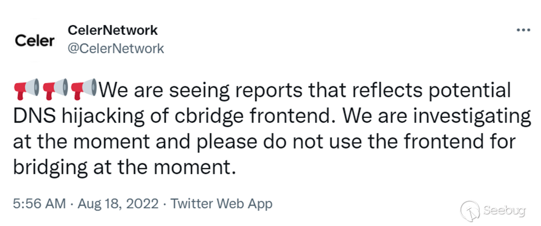The image size is (541, 226).
Task: Click the Seebug watermark text
Action: tap(505, 210)
